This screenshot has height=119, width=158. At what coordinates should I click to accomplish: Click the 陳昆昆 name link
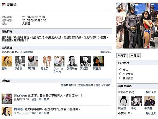[x=97, y=68]
